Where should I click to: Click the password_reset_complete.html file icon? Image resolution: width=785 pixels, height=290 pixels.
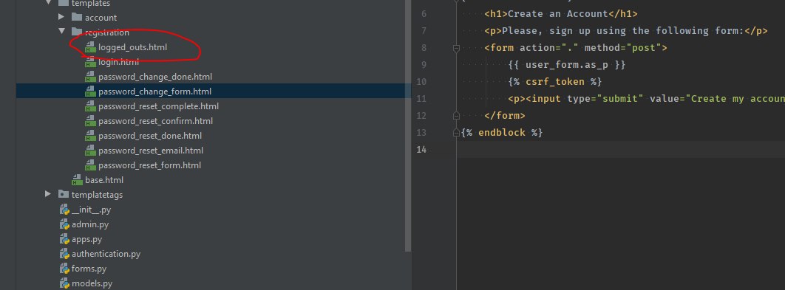(90, 106)
